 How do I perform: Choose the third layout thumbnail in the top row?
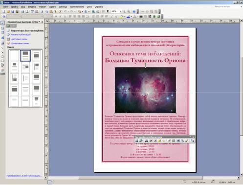pyautogui.click(x=36, y=56)
